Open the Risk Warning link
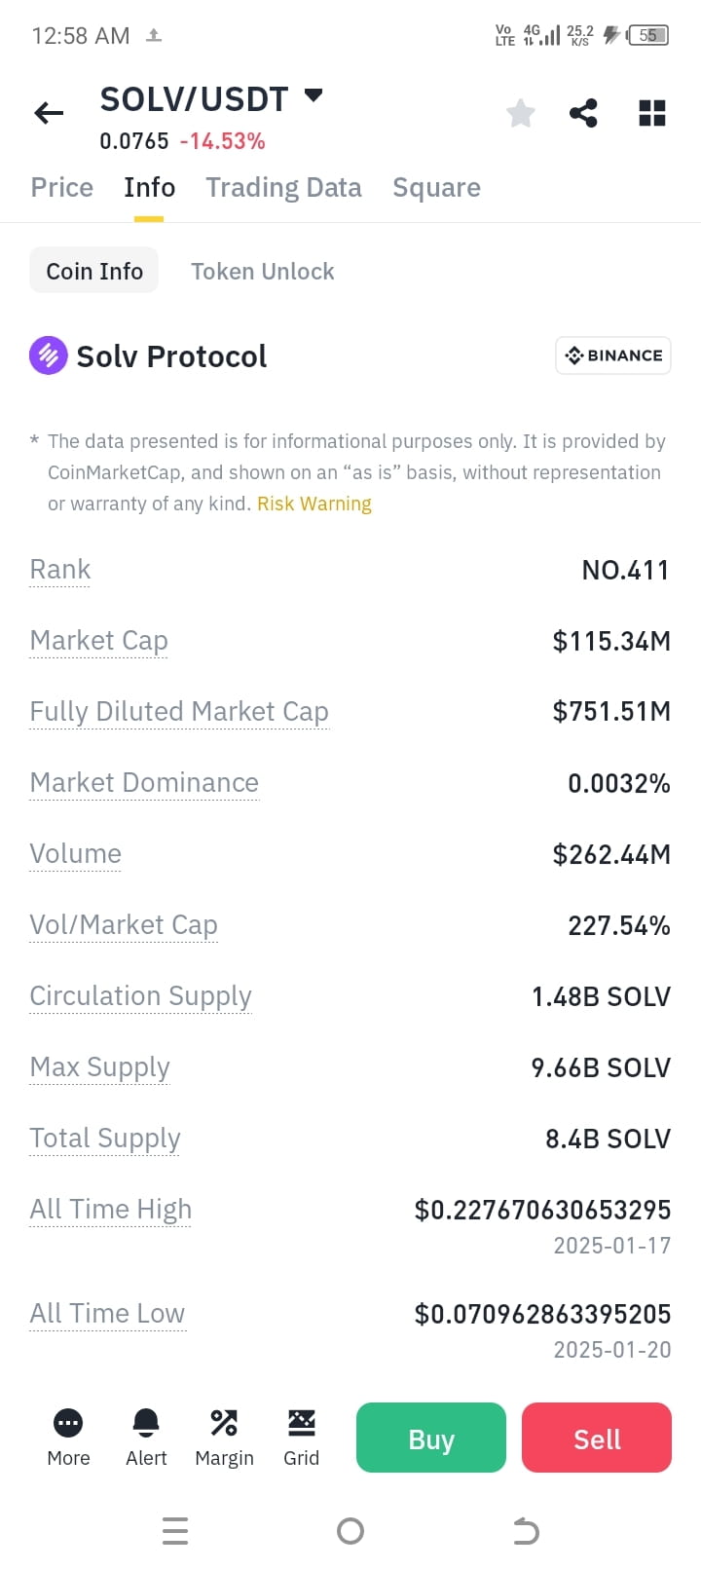The height and width of the screenshot is (1570, 701). pyautogui.click(x=314, y=504)
